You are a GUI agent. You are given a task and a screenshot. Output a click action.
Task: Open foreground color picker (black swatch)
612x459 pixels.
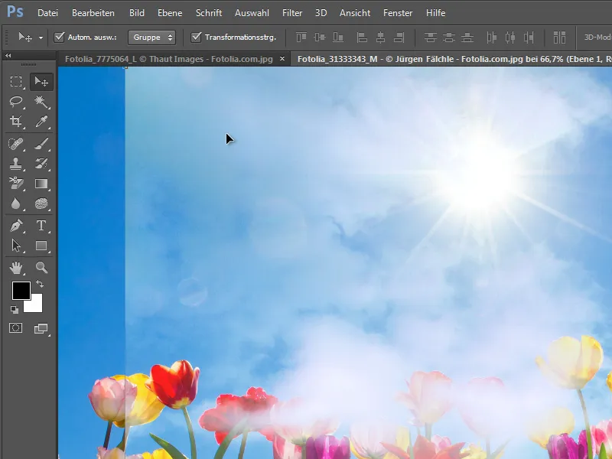coord(21,291)
